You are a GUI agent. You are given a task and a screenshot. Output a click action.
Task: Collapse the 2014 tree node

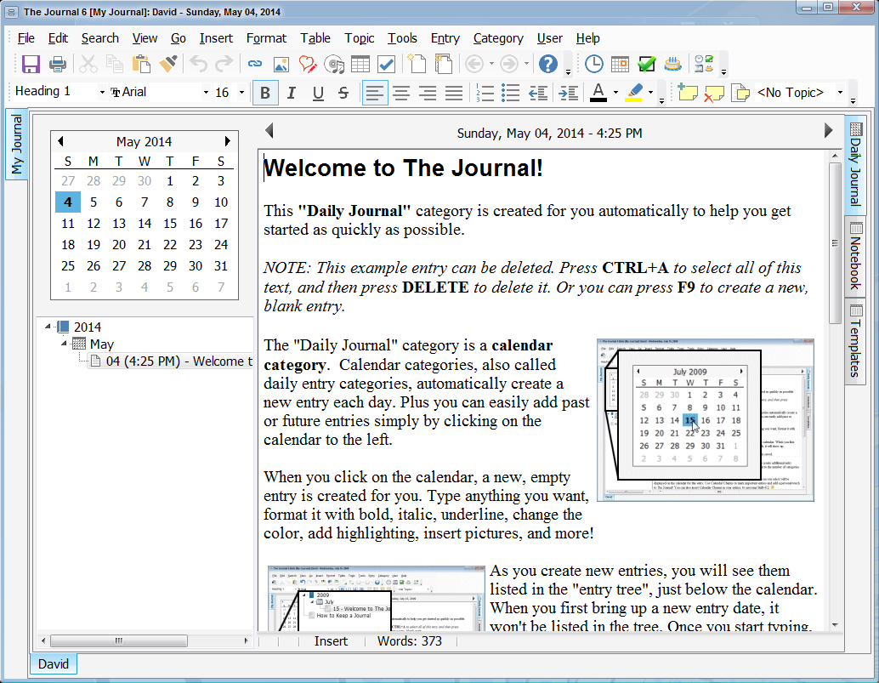point(48,327)
